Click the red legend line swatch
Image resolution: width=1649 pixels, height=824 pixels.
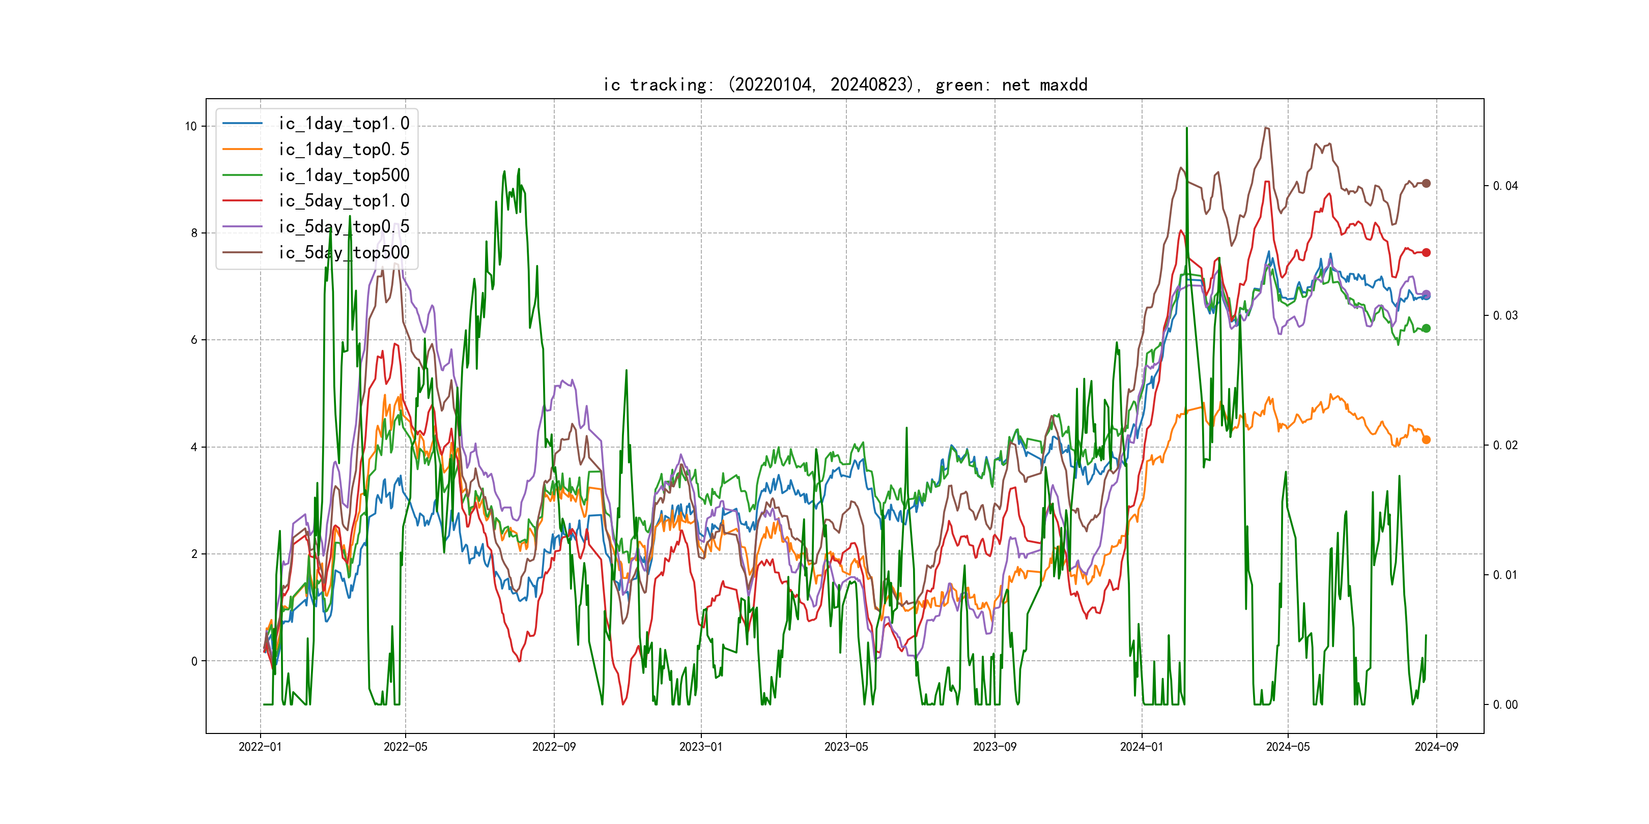(242, 201)
